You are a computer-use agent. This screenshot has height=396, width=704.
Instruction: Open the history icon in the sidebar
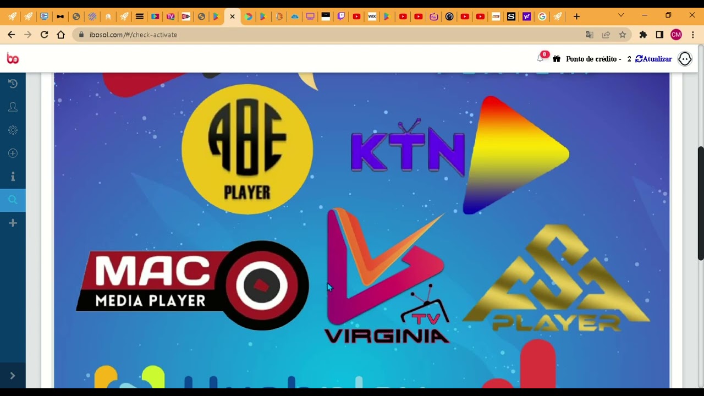pos(13,84)
